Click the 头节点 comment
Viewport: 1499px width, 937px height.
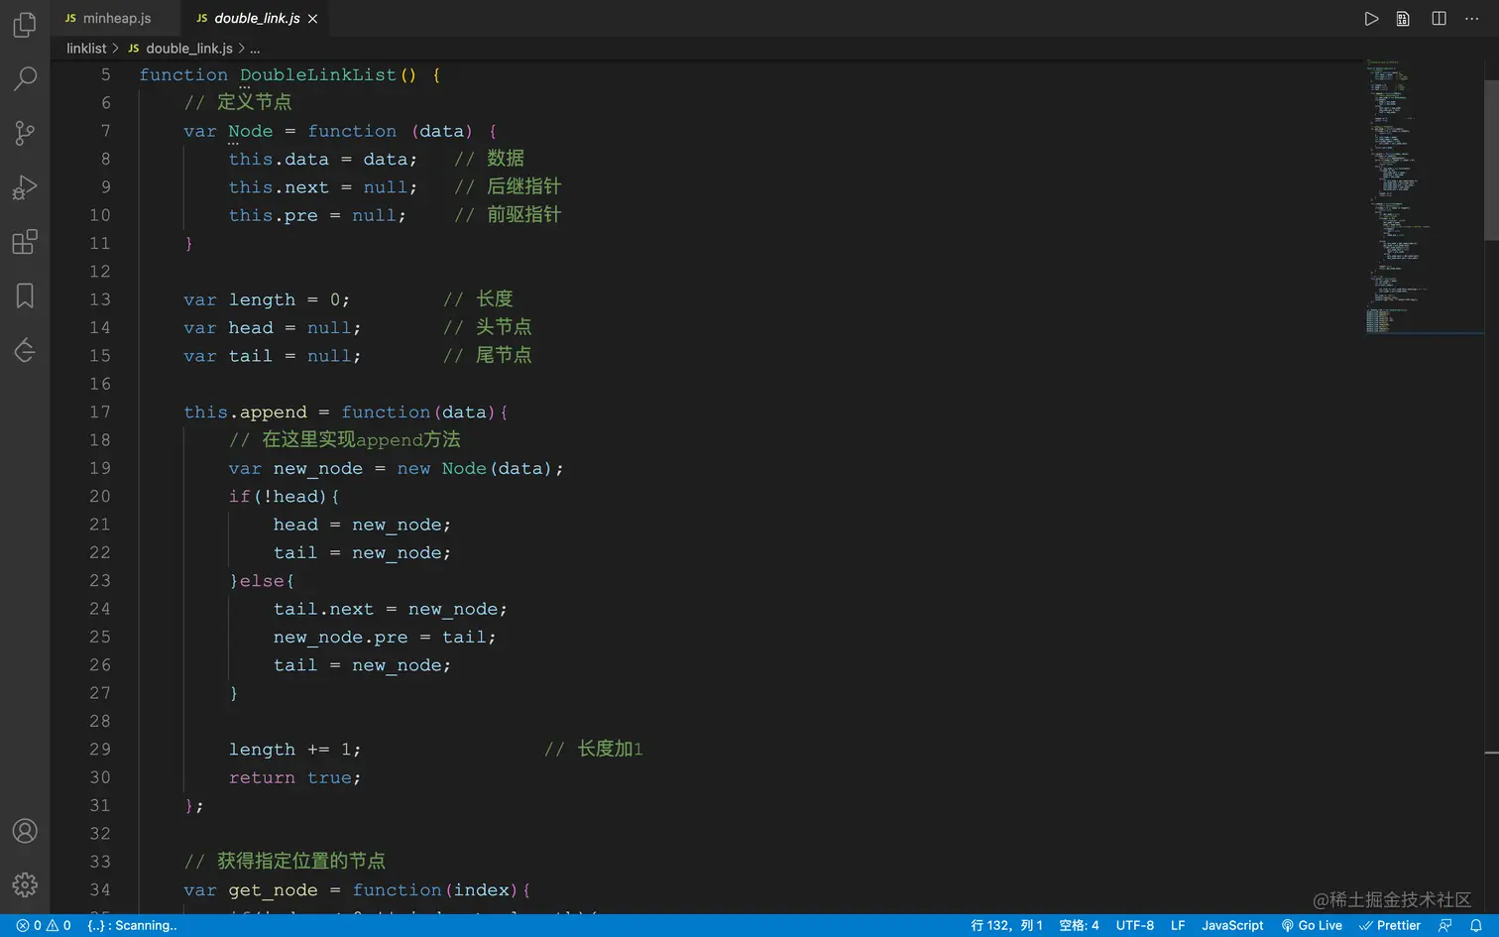point(488,327)
